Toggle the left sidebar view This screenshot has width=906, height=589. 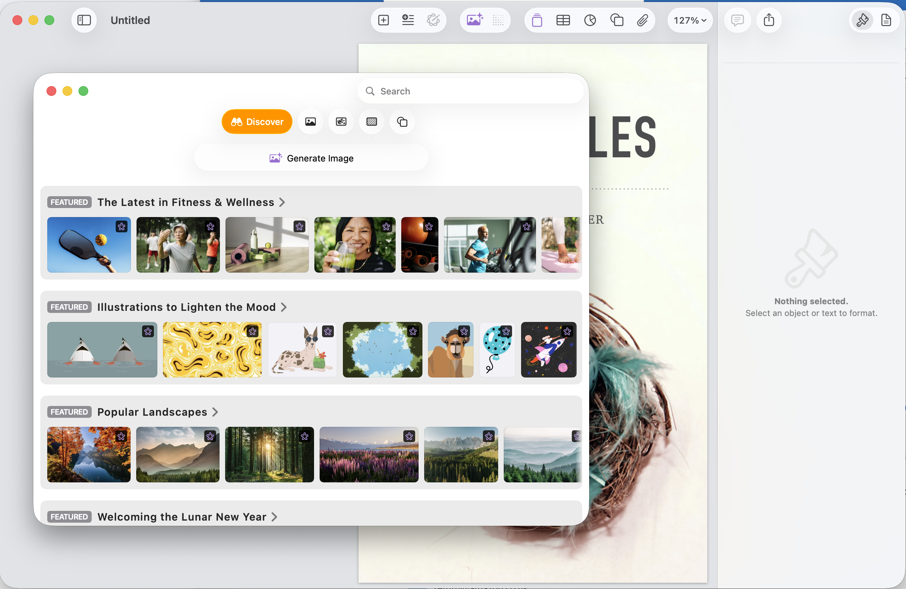click(84, 20)
